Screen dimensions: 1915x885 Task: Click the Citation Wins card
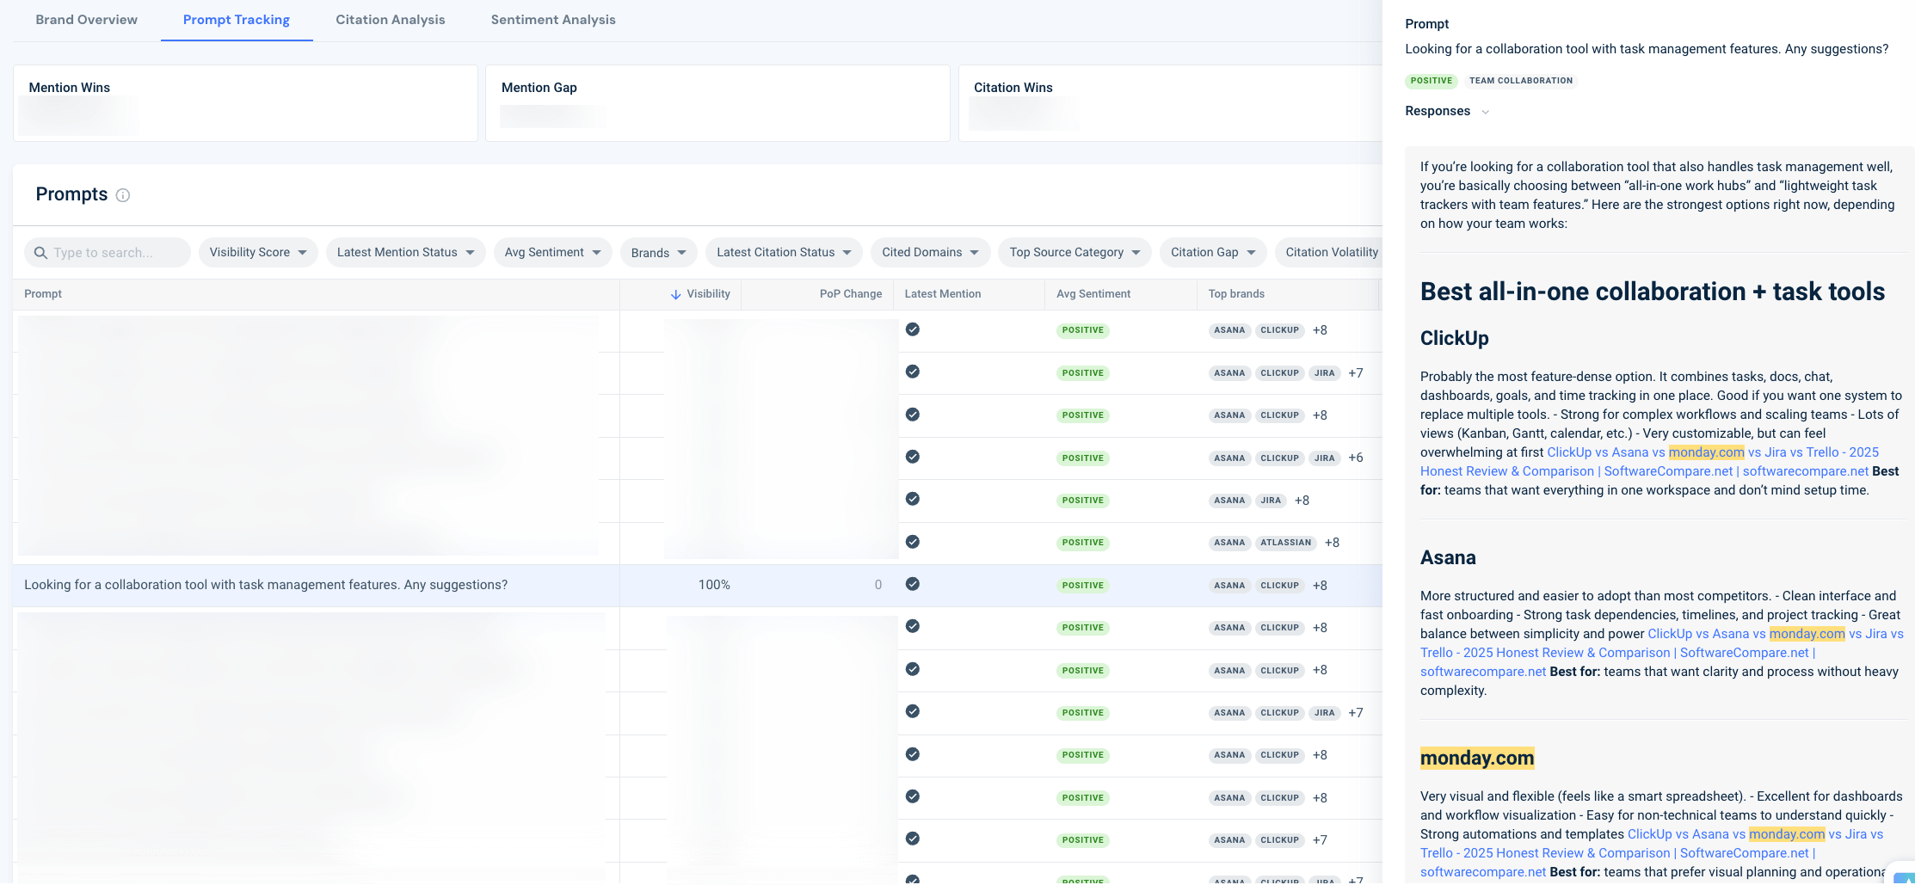pos(1170,103)
